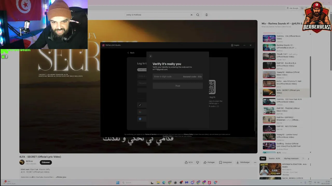Play Ta9chira - 100 Franc from the mix
332x186 pixels.
tap(285, 102)
